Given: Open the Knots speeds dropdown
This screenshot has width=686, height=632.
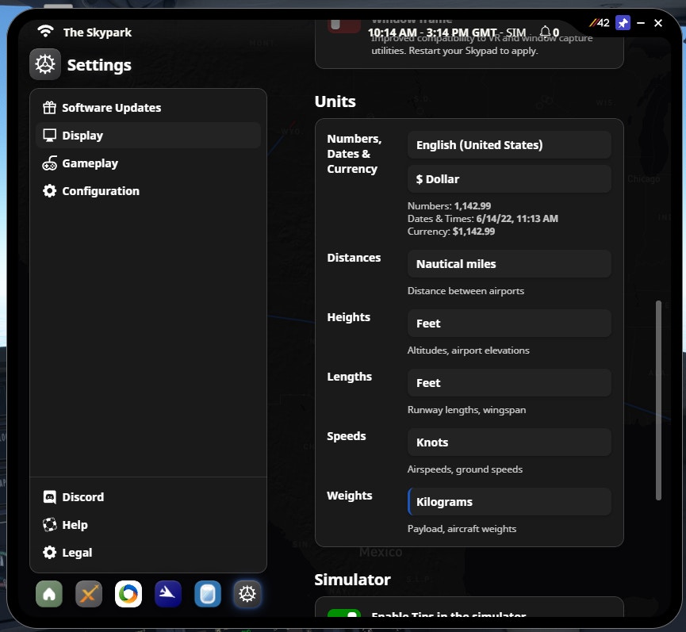Looking at the screenshot, I should tap(509, 442).
